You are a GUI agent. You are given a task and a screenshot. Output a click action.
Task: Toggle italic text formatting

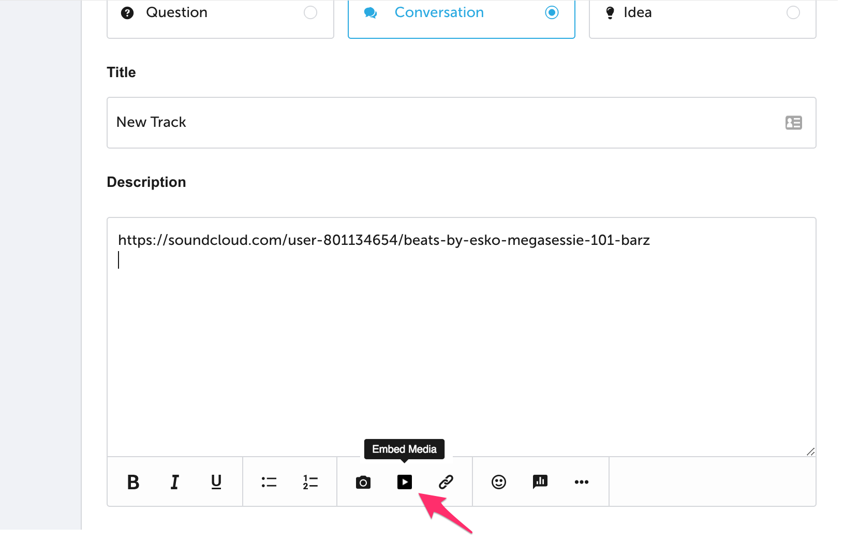(x=175, y=482)
